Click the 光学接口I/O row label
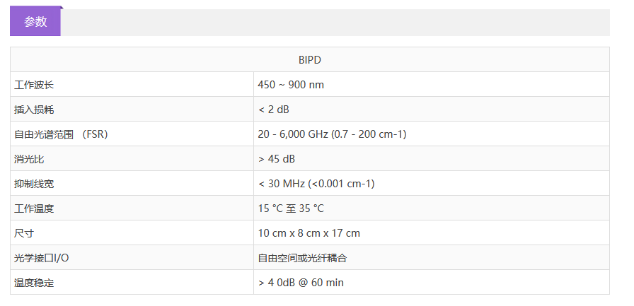The width and height of the screenshot is (634, 306). coord(42,258)
